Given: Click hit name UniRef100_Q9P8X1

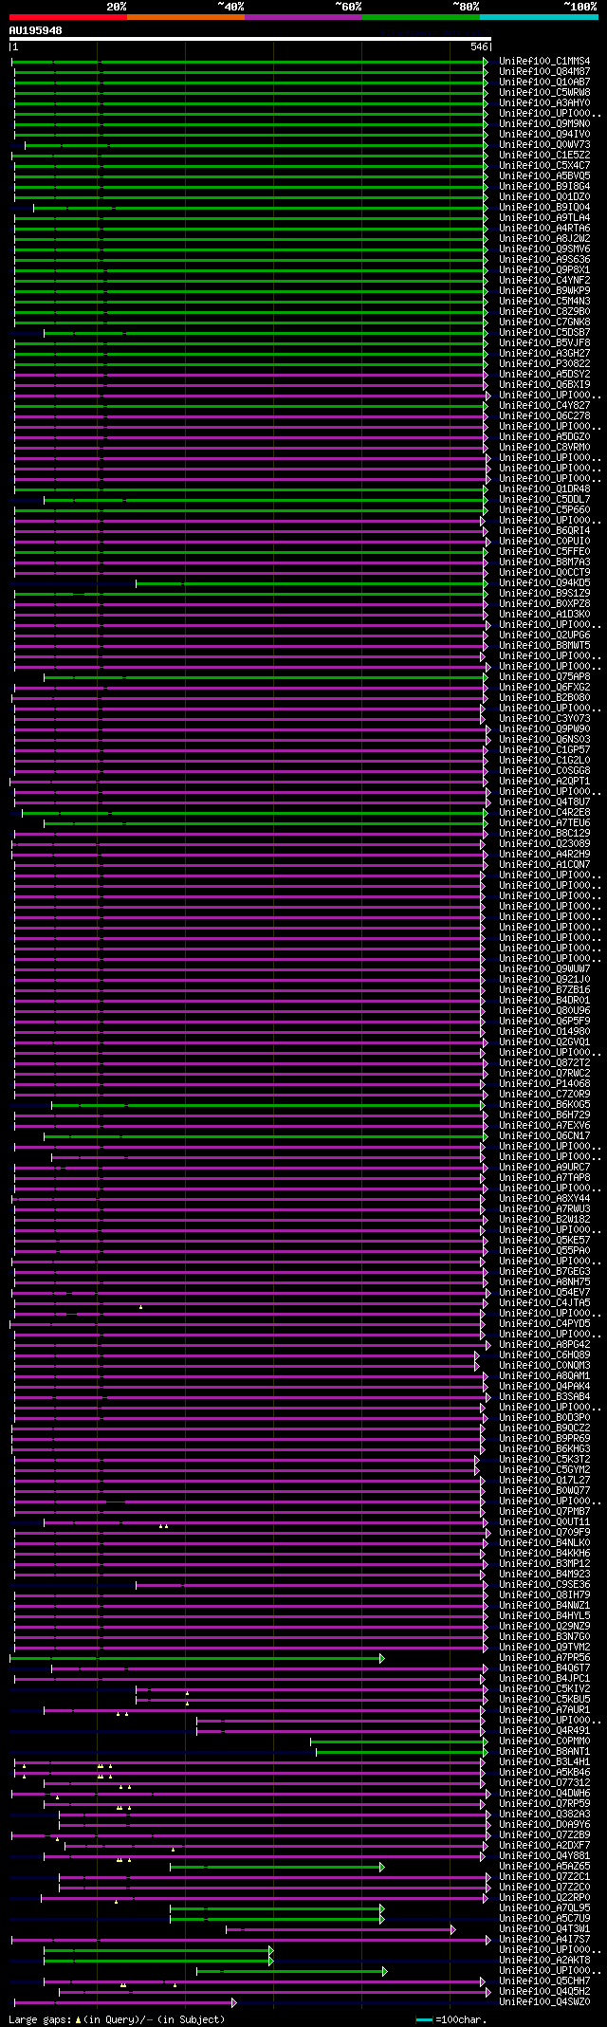Looking at the screenshot, I should click(544, 270).
